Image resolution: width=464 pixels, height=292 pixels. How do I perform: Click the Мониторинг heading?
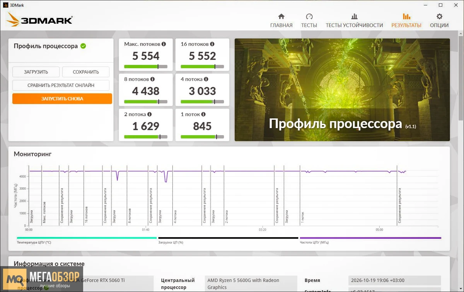33,154
